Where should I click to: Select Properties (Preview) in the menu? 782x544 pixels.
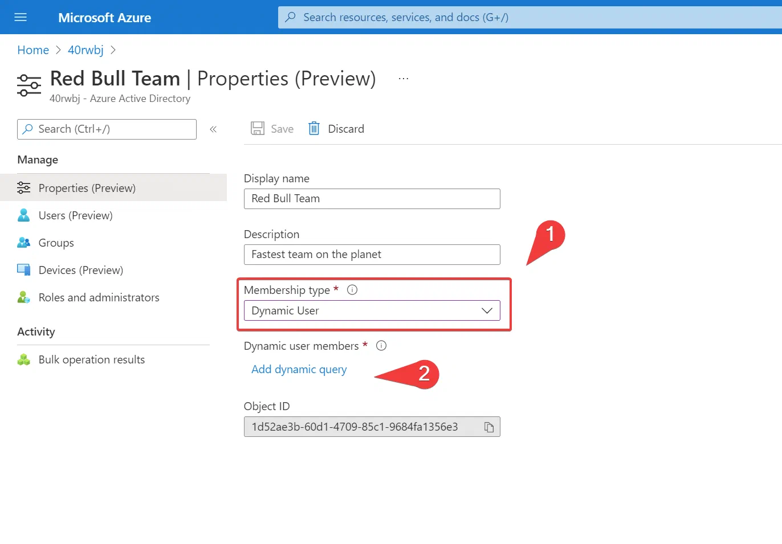click(113, 188)
